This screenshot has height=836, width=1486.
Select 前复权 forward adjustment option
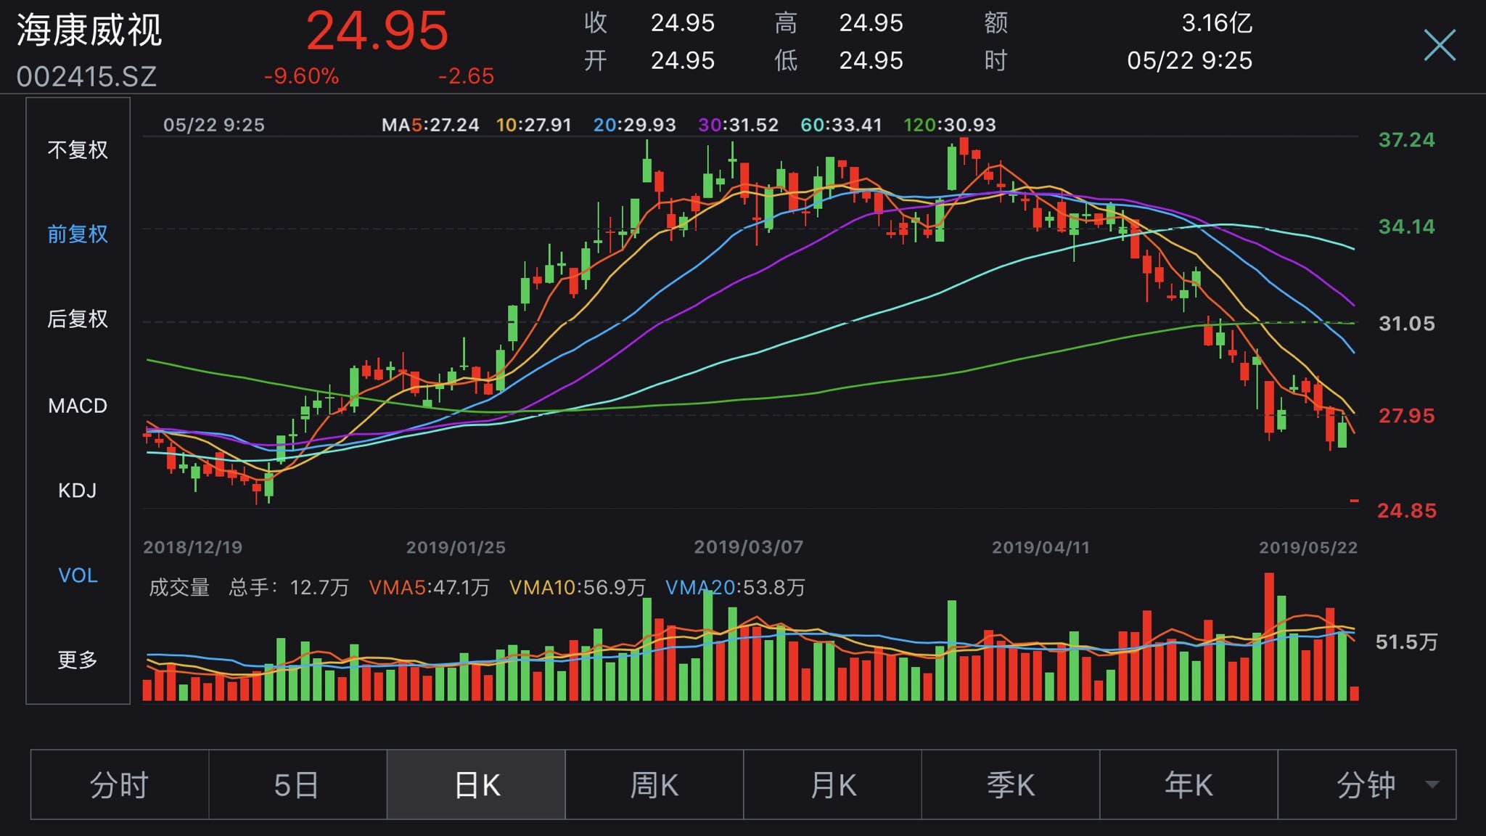78,234
